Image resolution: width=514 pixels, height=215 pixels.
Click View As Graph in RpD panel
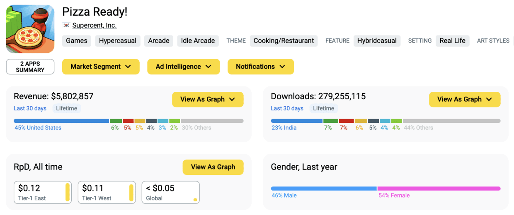(213, 167)
